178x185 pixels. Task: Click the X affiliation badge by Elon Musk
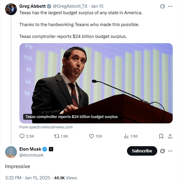click(51, 149)
